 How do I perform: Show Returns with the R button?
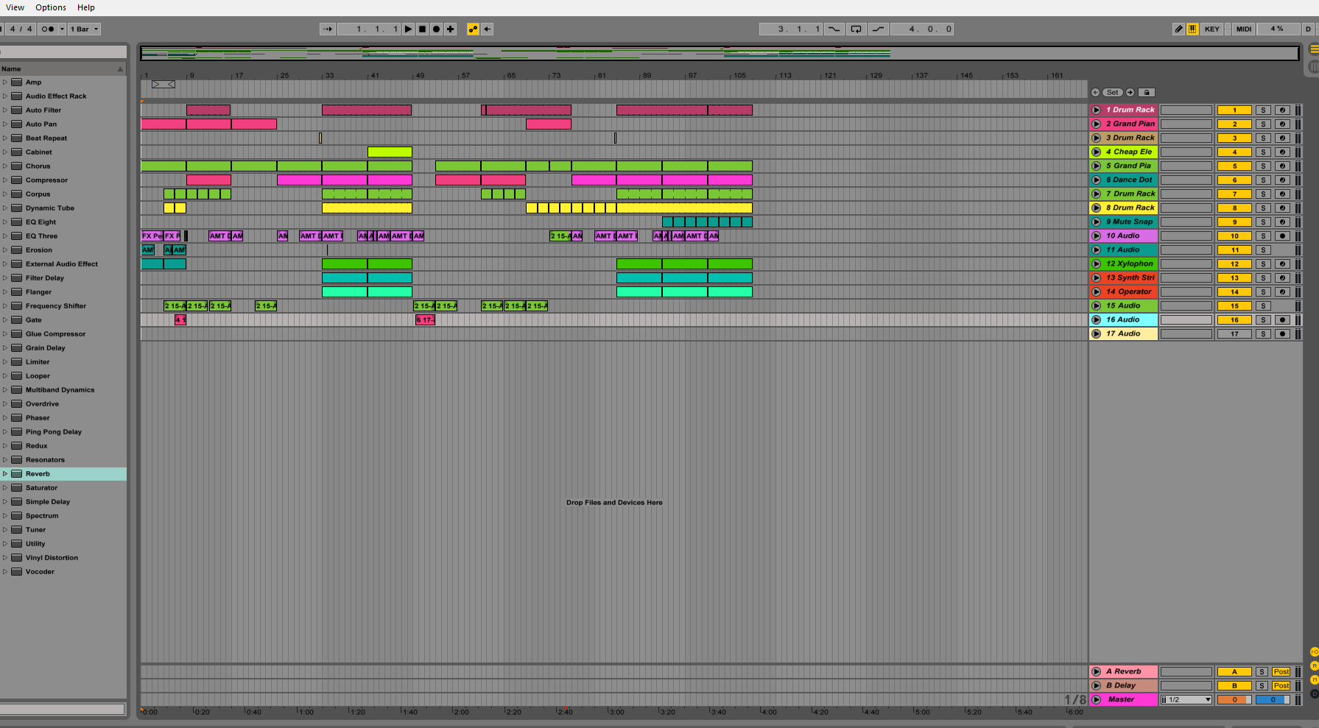(x=1315, y=666)
